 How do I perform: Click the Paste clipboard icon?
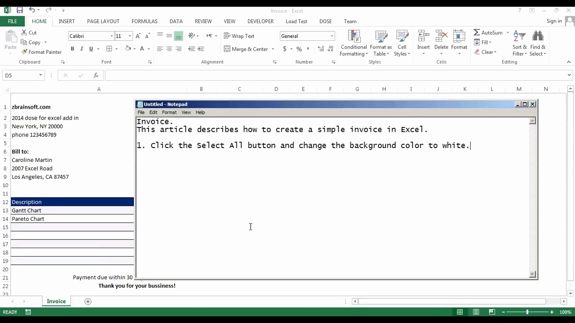[10, 37]
